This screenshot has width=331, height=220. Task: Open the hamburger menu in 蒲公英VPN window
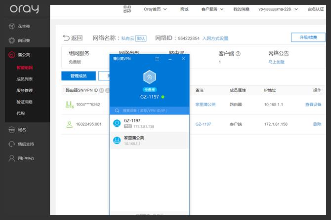tap(157, 59)
